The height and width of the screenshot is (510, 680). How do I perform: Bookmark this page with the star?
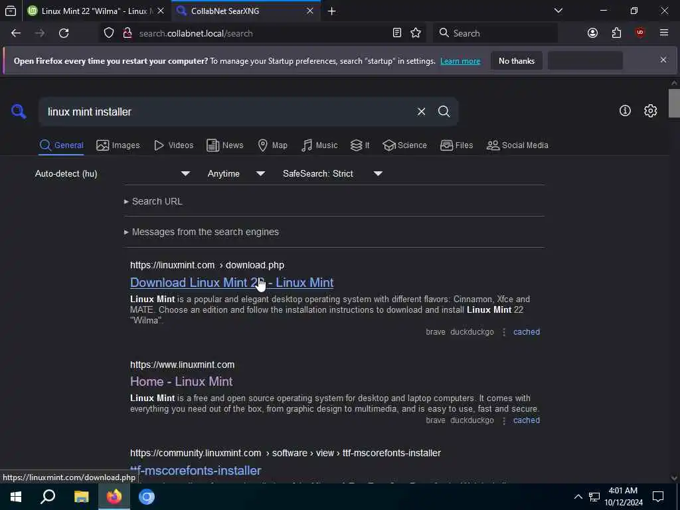pyautogui.click(x=416, y=33)
